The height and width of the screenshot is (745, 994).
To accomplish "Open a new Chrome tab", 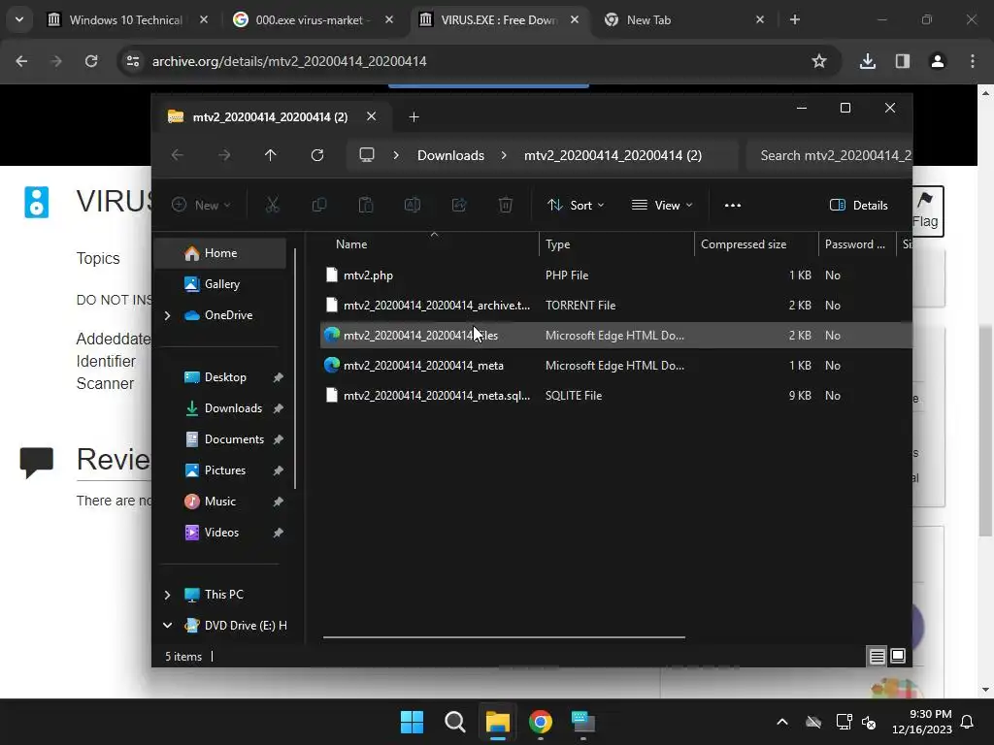I will tap(795, 19).
